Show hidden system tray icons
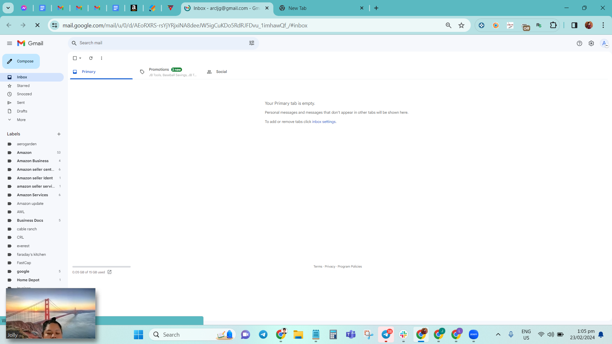The width and height of the screenshot is (612, 344). click(x=498, y=334)
